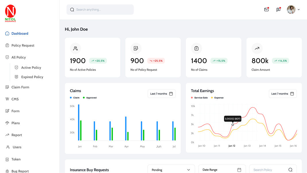This screenshot has height=173, width=307.
Task: Click the Nitol Insurance logo
Action: tap(11, 13)
